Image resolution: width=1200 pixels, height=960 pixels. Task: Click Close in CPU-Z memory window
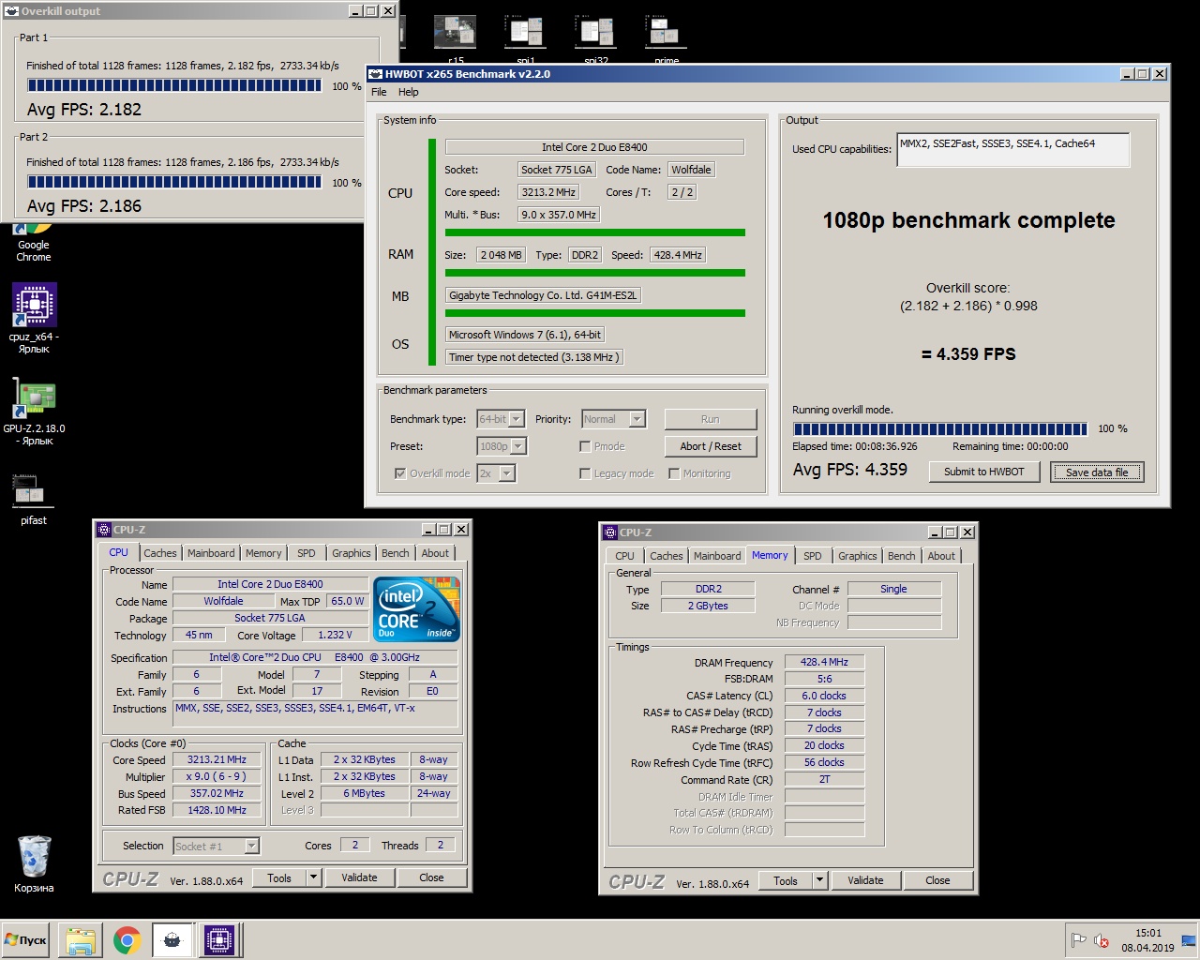click(937, 880)
